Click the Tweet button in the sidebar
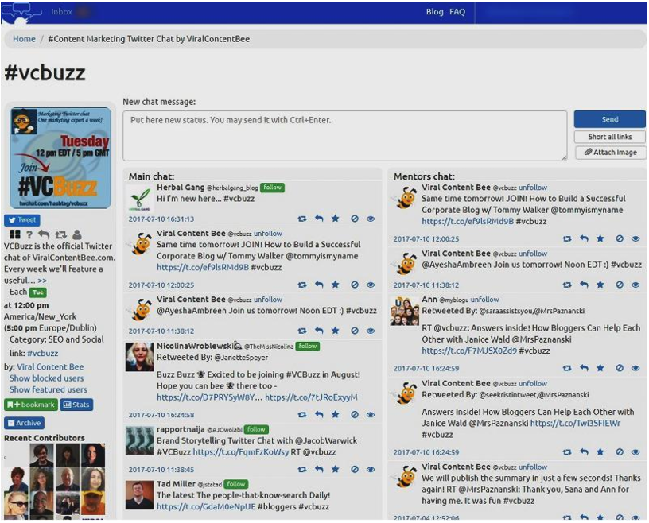 tap(22, 219)
